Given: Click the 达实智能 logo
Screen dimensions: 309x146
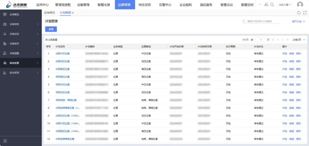Looking at the screenshot, I should tap(17, 5).
